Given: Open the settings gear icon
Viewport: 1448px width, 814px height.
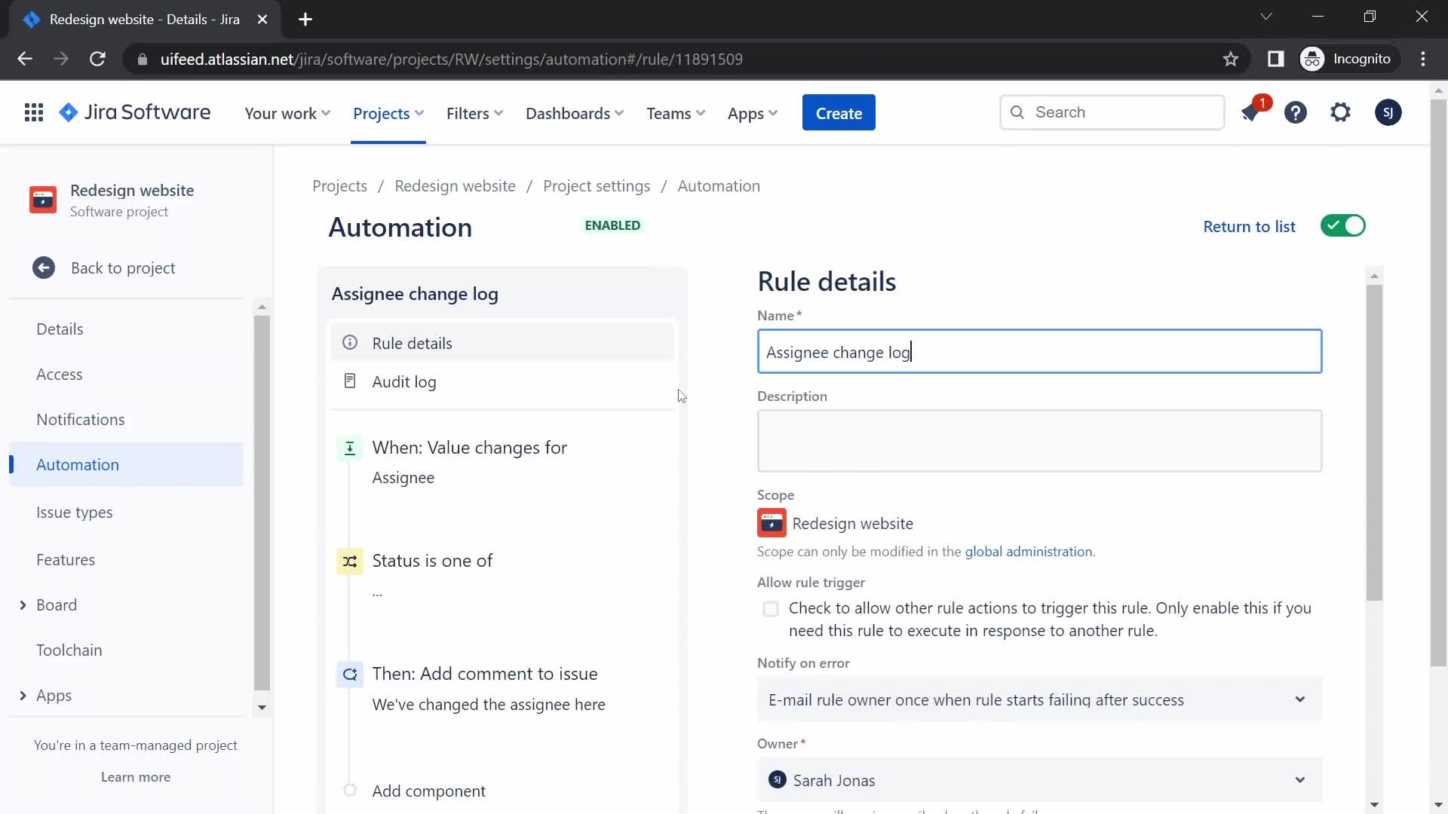Looking at the screenshot, I should tap(1340, 113).
